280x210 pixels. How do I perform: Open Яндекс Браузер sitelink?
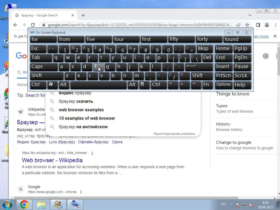point(31,142)
